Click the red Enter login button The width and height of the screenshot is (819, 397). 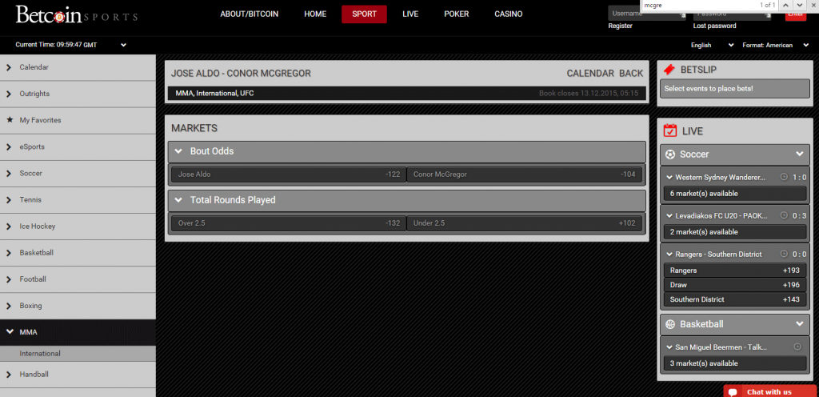[x=796, y=14]
